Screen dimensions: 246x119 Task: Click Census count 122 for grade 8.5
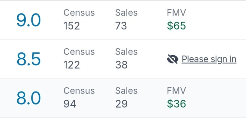coord(72,65)
